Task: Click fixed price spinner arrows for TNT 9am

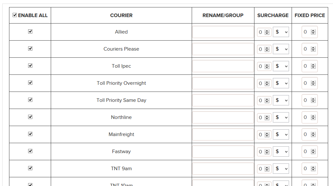Action: click(x=313, y=169)
